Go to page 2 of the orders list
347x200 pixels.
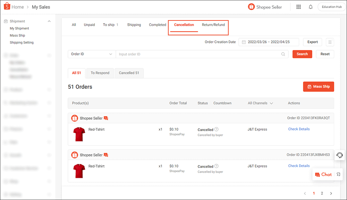322,193
